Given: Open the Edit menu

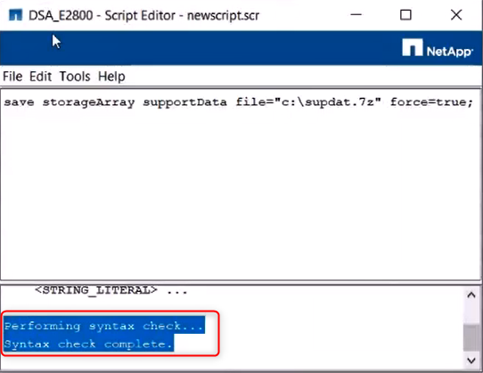Looking at the screenshot, I should click(x=40, y=76).
